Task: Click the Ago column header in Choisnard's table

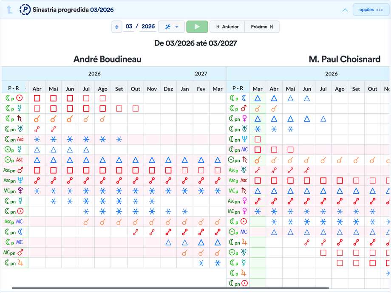Action: [x=340, y=89]
